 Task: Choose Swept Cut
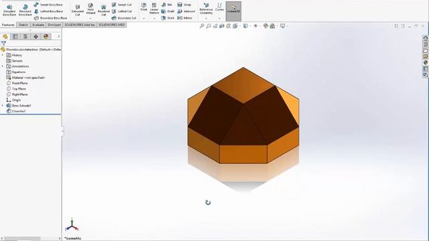point(121,5)
